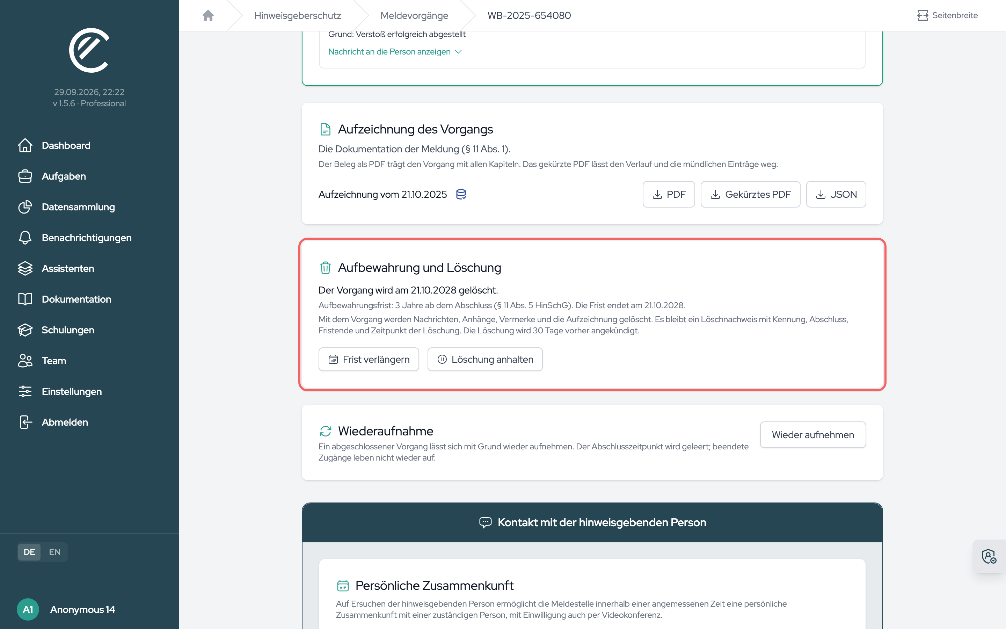
Task: Click Wieder aufnehmen button
Action: (x=813, y=435)
